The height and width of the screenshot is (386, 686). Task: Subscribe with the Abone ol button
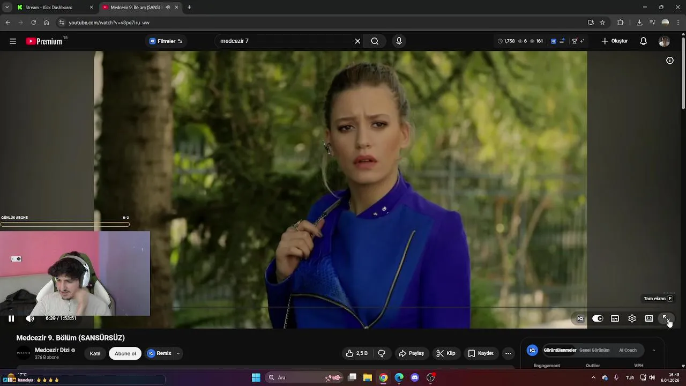(125, 353)
